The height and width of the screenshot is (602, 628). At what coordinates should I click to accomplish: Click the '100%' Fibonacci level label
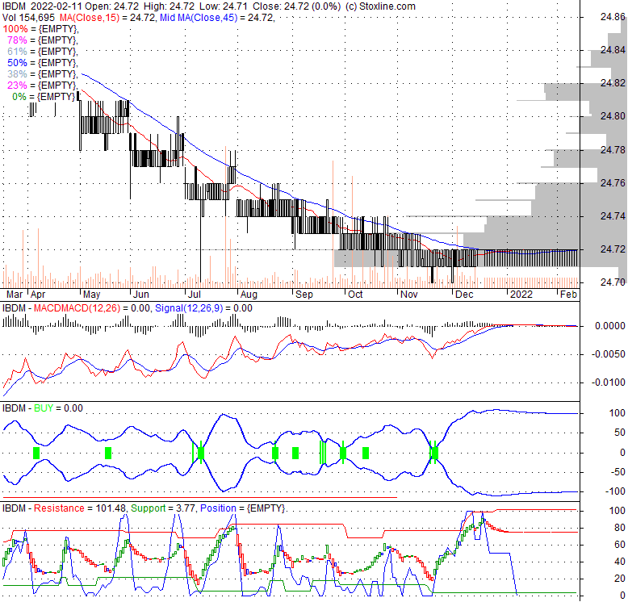coord(15,29)
